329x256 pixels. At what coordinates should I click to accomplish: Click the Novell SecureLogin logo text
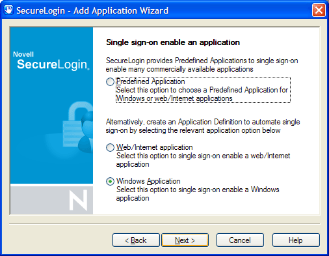(51, 61)
